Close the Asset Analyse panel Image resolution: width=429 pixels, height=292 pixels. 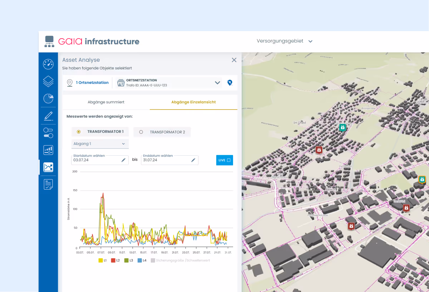pyautogui.click(x=234, y=60)
